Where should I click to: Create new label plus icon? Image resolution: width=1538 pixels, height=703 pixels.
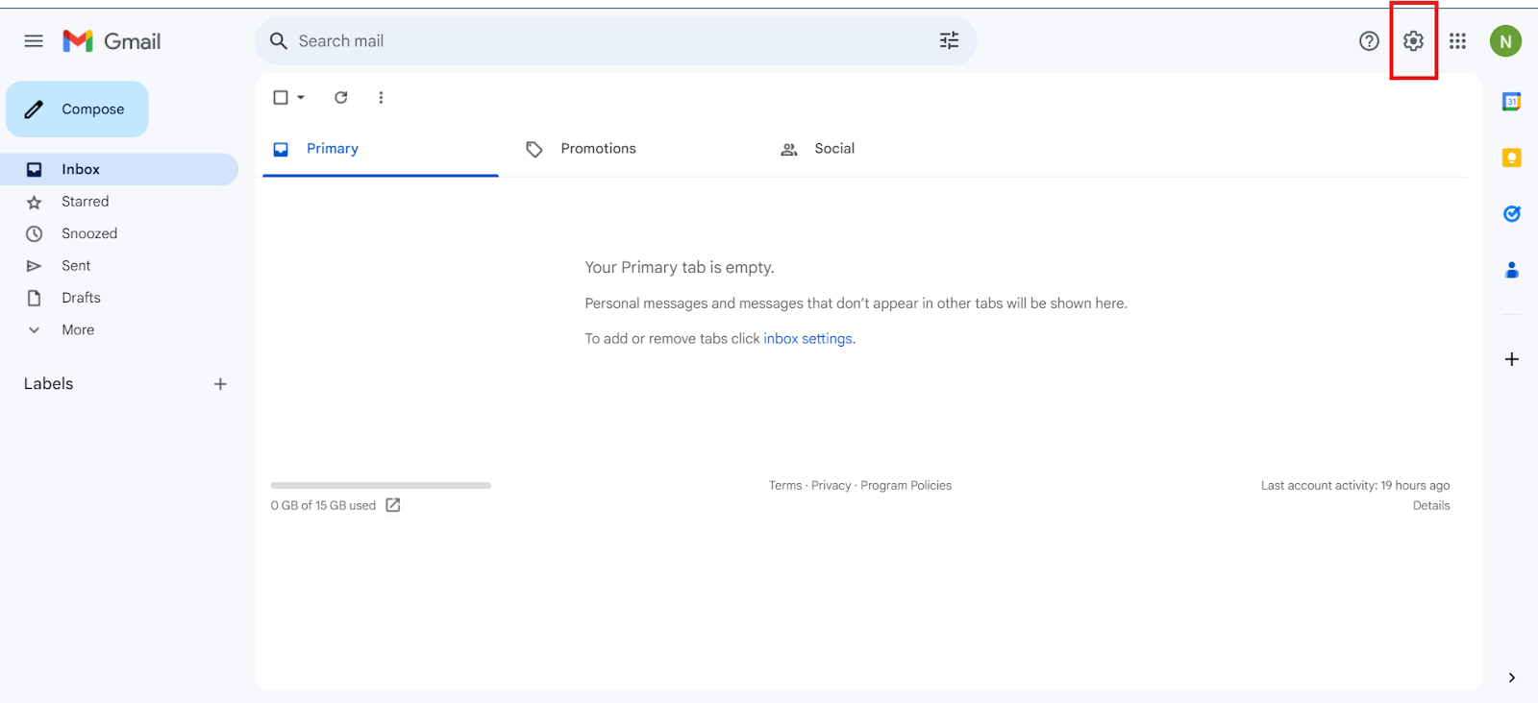[x=220, y=384]
